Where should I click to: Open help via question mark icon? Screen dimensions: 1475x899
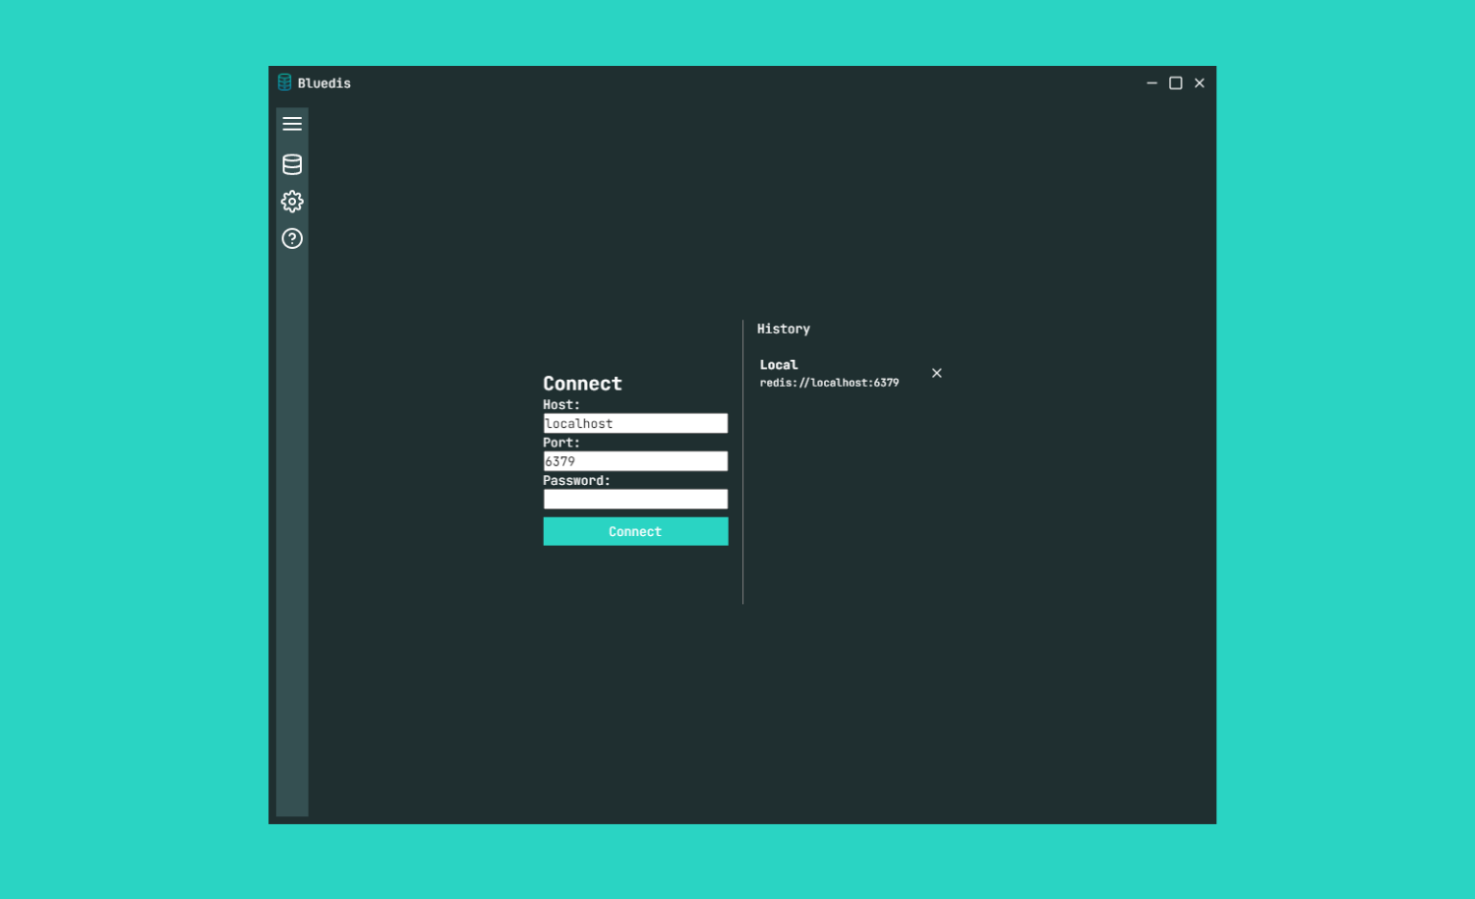(292, 239)
